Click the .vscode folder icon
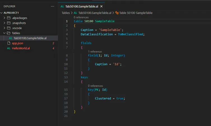Image resolution: width=211 pixels, height=126 pixels. point(9,28)
